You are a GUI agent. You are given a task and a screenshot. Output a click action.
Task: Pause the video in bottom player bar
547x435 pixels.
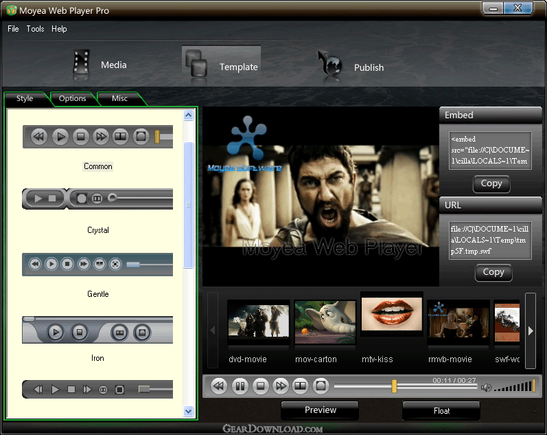[x=240, y=386]
